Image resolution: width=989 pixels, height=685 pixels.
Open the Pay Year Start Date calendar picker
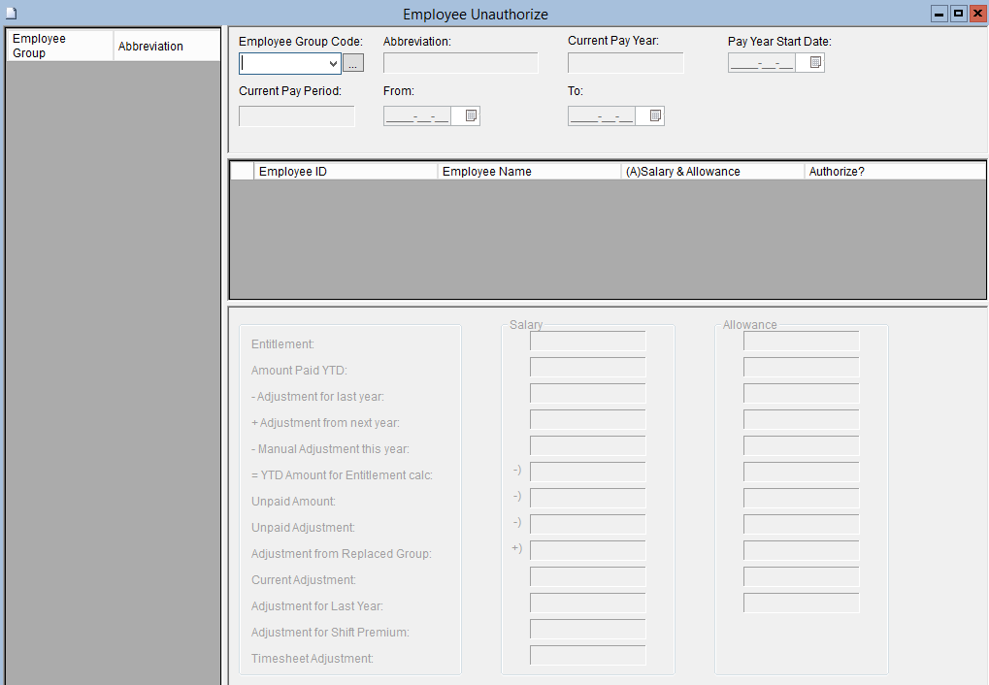(815, 63)
